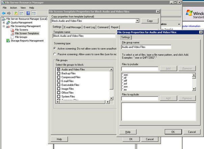This screenshot has height=149, width=204.
Task: Open the View menu
Action: point(23,8)
